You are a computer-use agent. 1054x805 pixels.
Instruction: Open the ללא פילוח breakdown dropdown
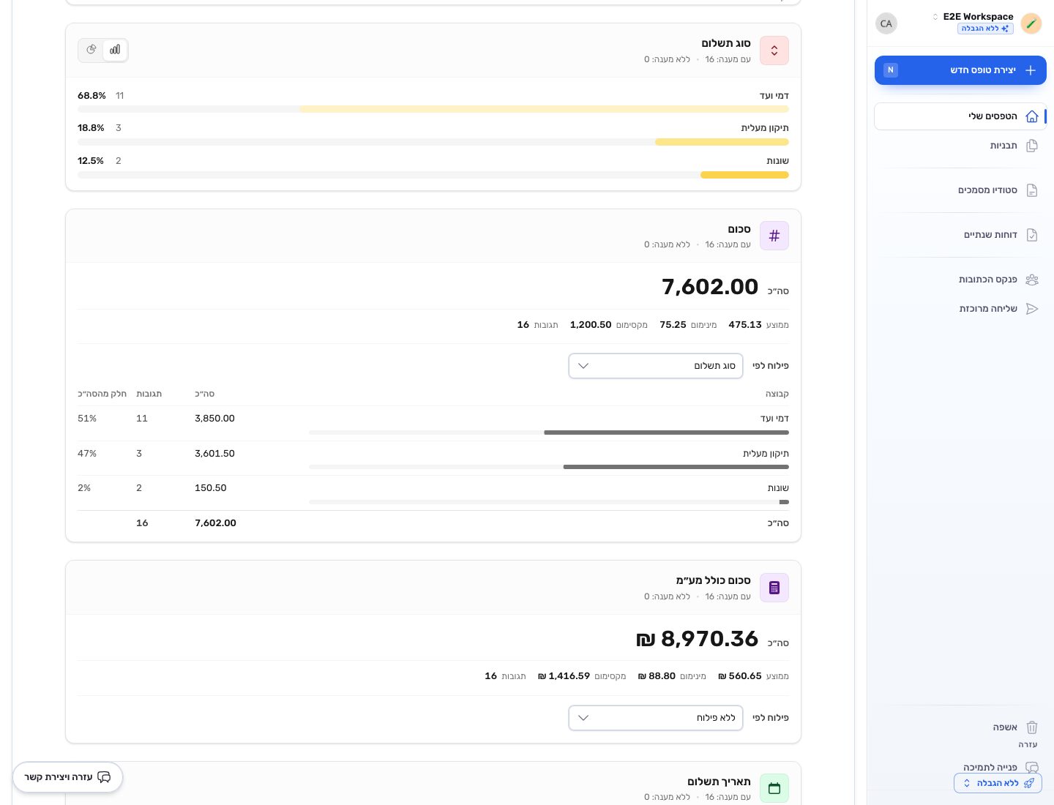pyautogui.click(x=656, y=718)
